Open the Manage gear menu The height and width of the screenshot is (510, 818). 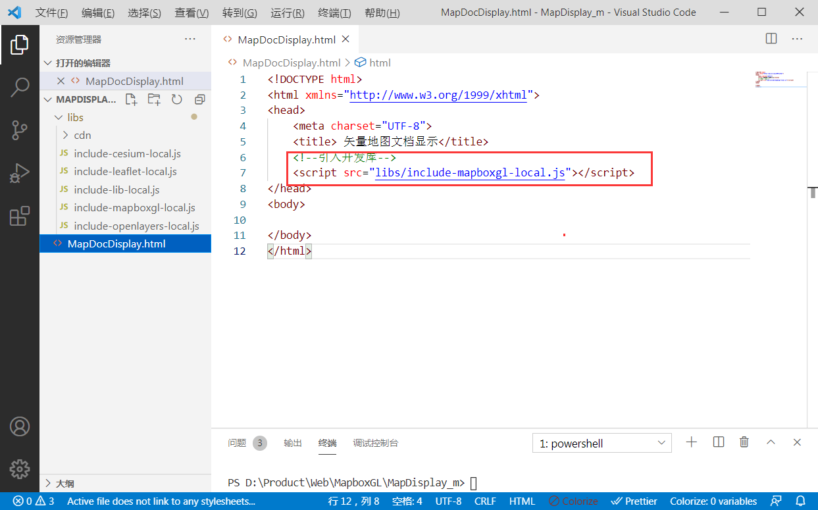point(19,469)
